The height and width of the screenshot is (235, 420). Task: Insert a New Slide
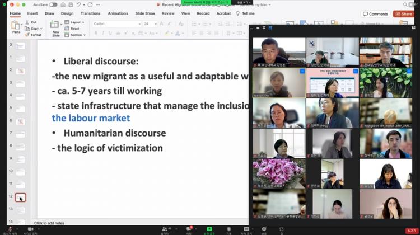[55, 26]
